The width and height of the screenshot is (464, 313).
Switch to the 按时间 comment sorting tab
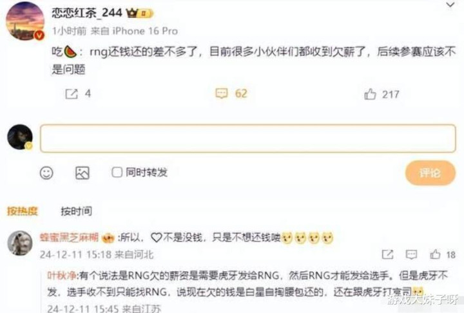click(x=76, y=211)
